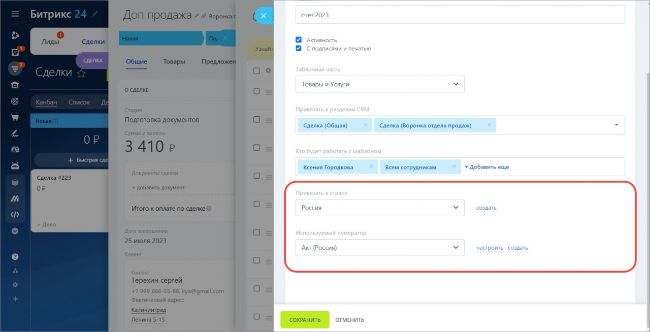Switch to the Товары tab
The height and width of the screenshot is (332, 650).
(x=174, y=61)
